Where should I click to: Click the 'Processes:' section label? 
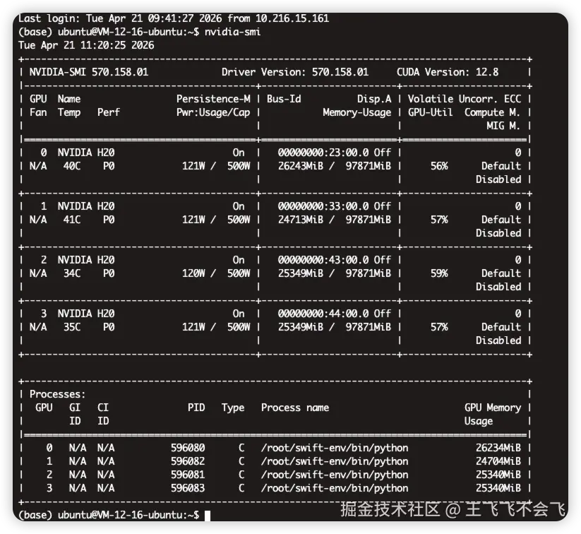coord(57,394)
